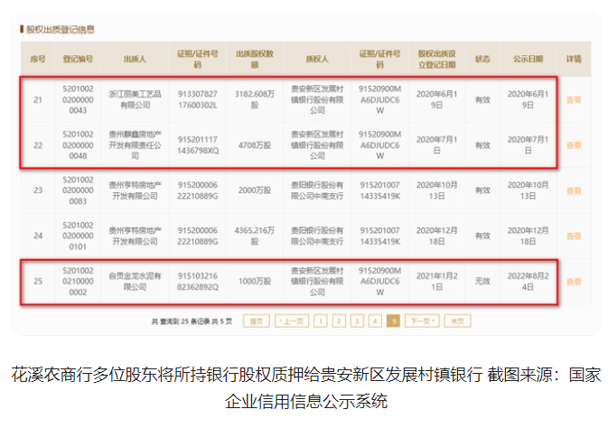This screenshot has width=608, height=428.
Task: Click the highlighted page 5 button
Action: tap(393, 321)
